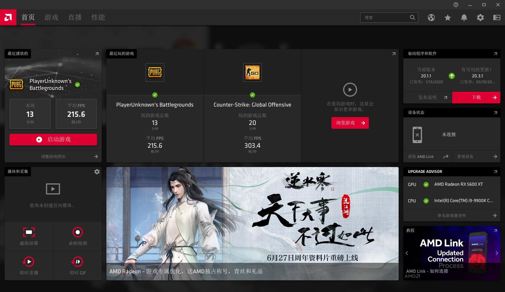Click 即时重播 instant replay button
Image resolution: width=505 pixels, height=292 pixels.
click(x=29, y=266)
